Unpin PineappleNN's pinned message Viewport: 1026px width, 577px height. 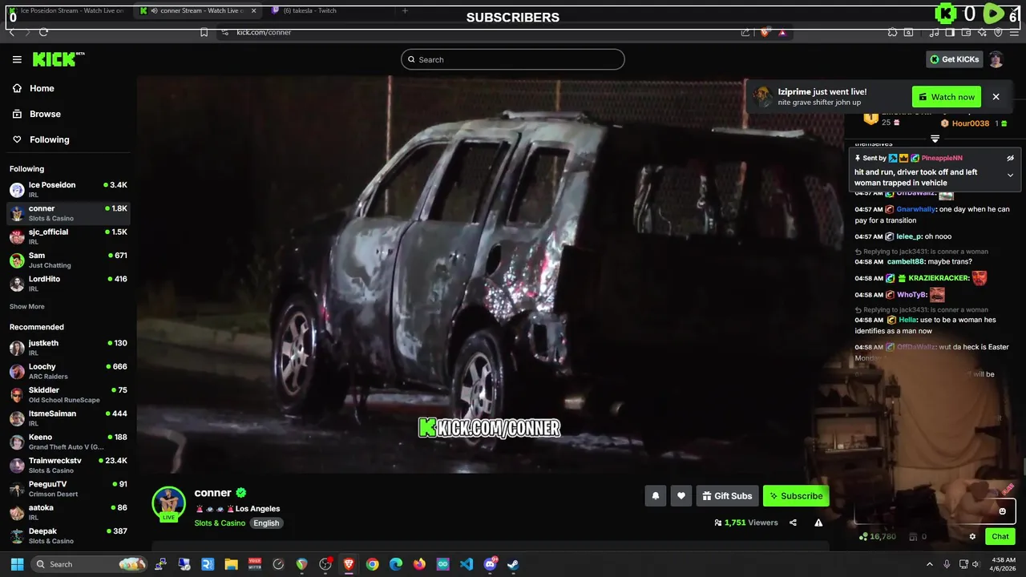tap(1011, 158)
